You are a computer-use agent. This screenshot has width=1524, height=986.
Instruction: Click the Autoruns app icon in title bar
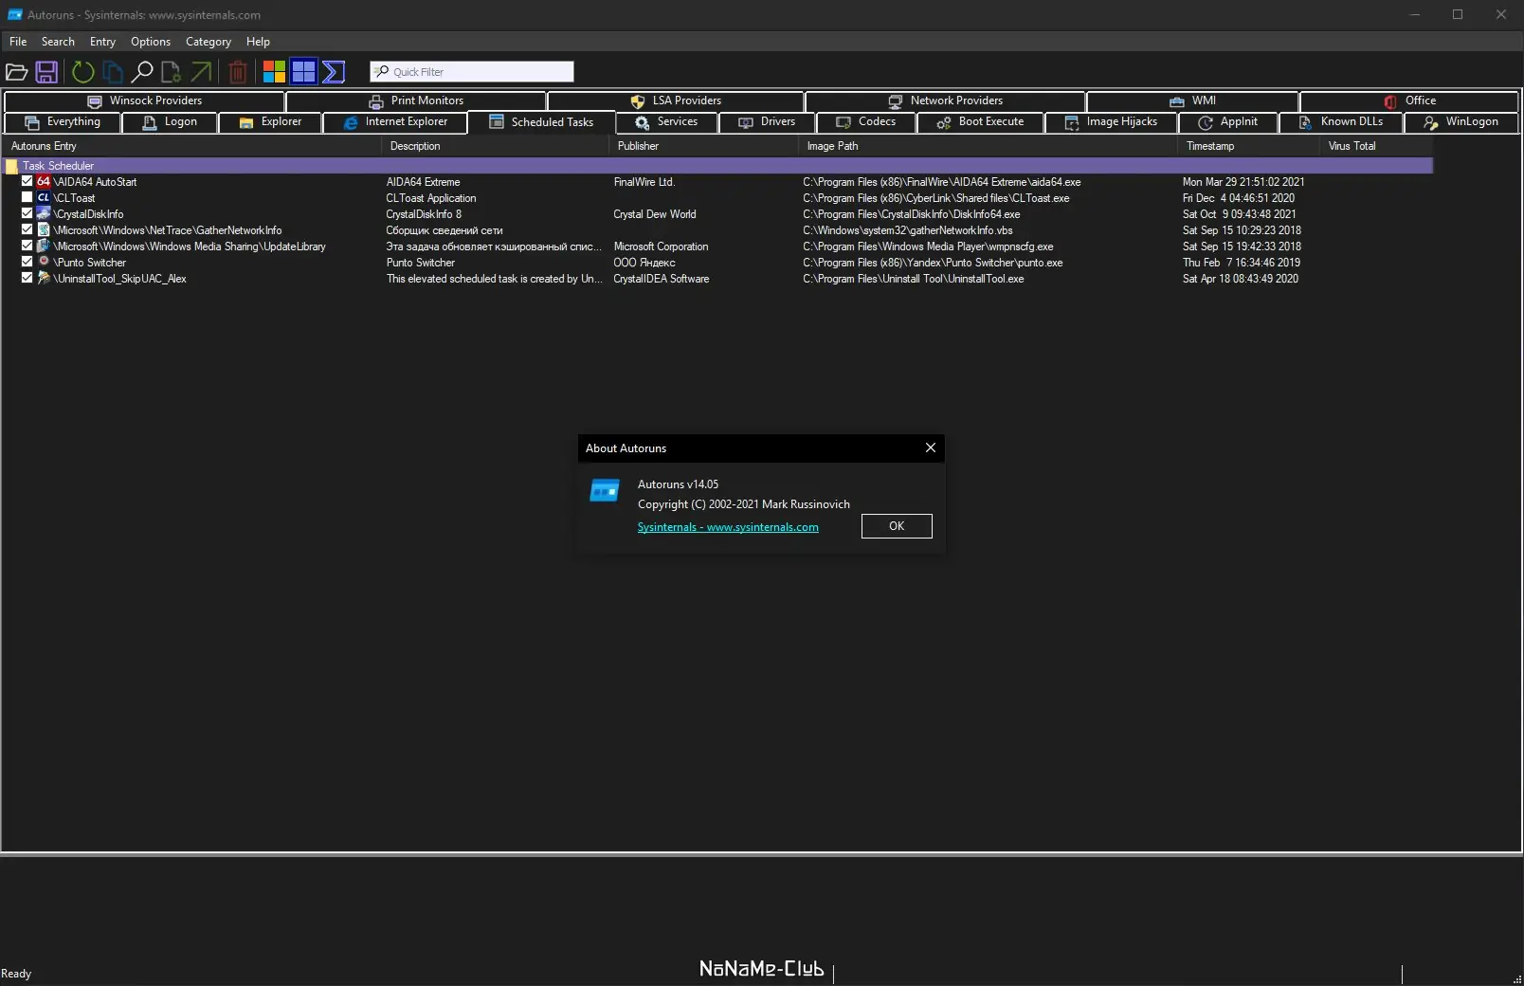pyautogui.click(x=15, y=15)
